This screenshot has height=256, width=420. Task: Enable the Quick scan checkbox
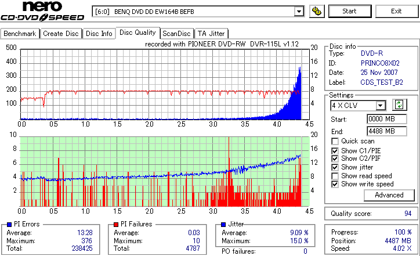[335, 141]
